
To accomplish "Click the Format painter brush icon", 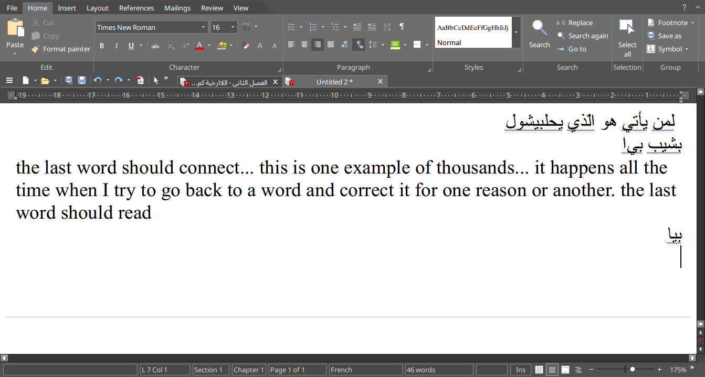I will tap(36, 49).
